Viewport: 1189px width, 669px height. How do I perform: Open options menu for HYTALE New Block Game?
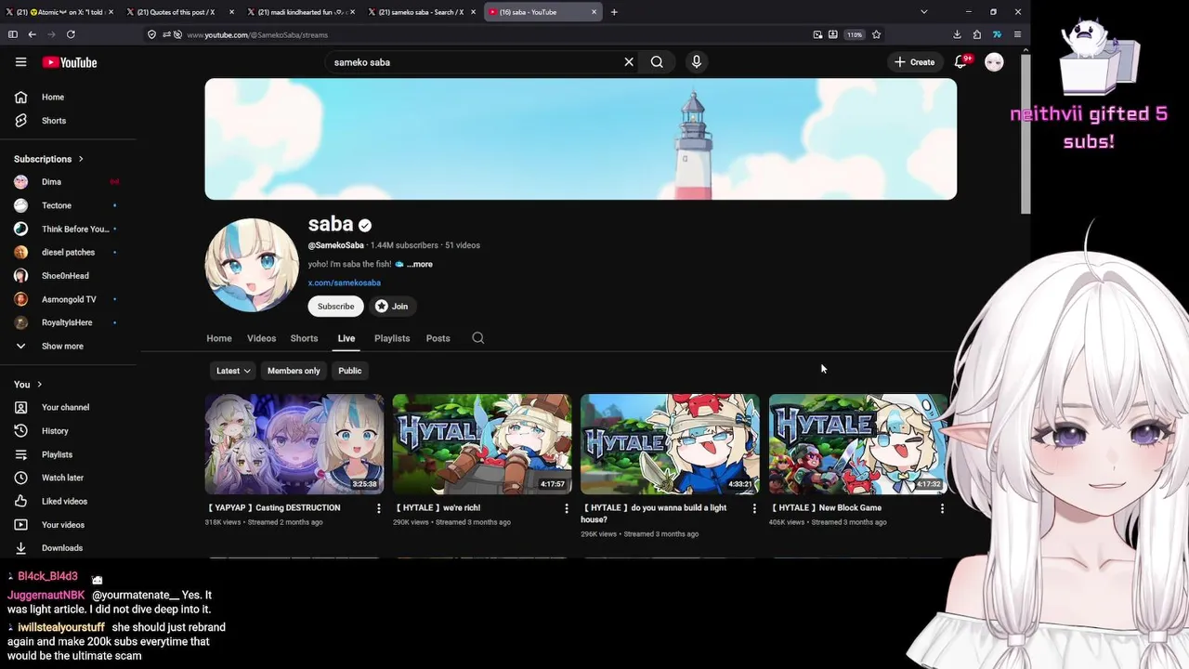coord(942,508)
